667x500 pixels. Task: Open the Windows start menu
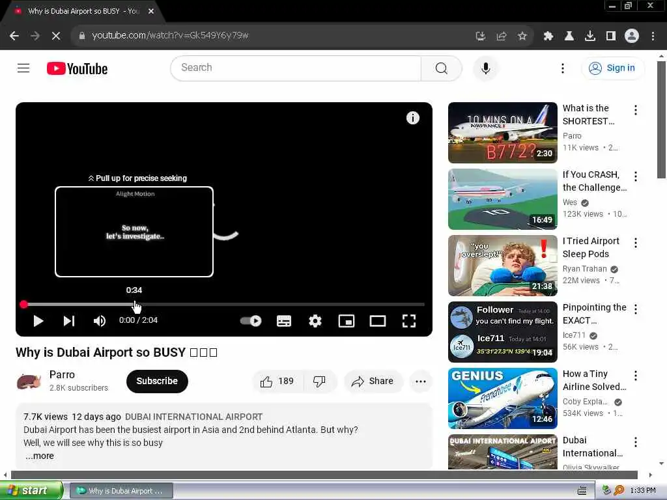(x=31, y=491)
